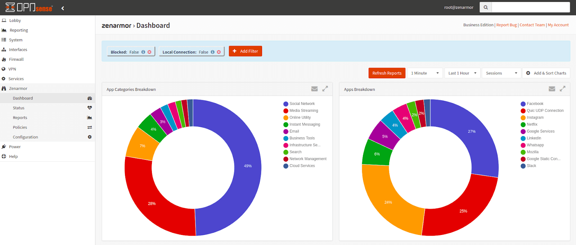This screenshot has height=245, width=576.
Task: Open the Sessions metric dropdown
Action: 501,73
